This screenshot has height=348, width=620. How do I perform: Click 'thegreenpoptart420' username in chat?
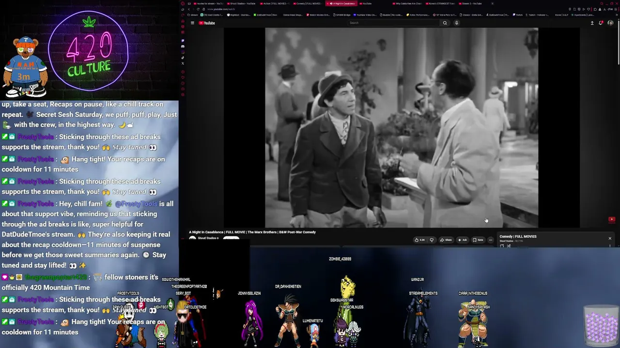tap(56, 277)
